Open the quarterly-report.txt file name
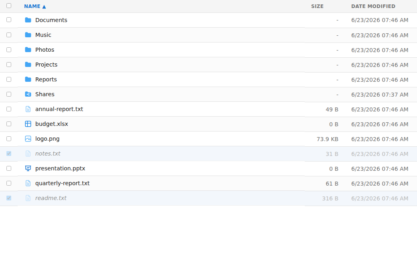This screenshot has height=277, width=417. click(x=63, y=183)
